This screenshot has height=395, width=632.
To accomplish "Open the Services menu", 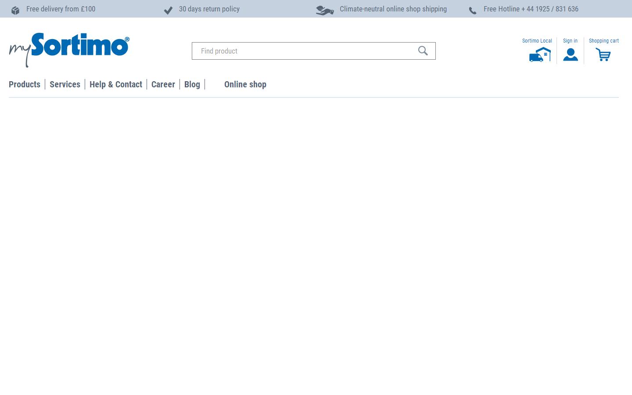I will [x=65, y=84].
